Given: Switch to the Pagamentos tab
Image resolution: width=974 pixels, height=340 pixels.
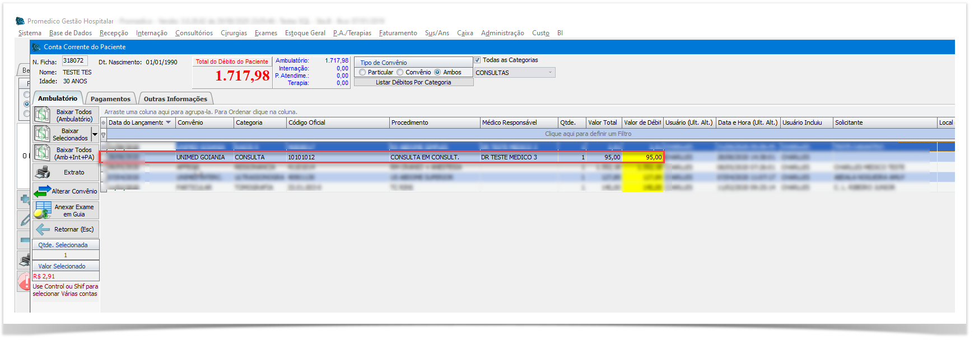Looking at the screenshot, I should click(x=110, y=99).
